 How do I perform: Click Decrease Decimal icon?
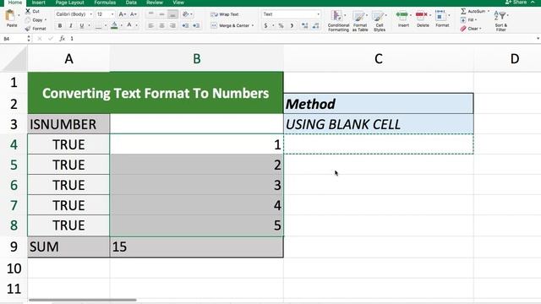315,25
